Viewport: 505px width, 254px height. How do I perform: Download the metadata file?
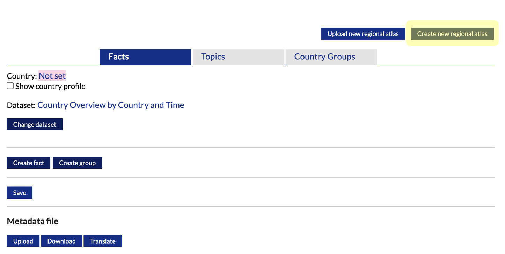61,241
